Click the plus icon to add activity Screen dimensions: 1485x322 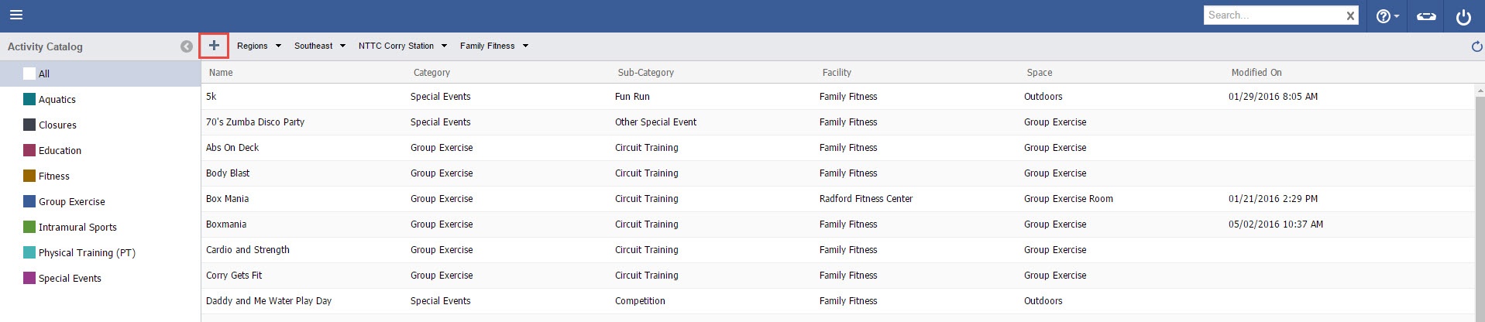point(214,46)
